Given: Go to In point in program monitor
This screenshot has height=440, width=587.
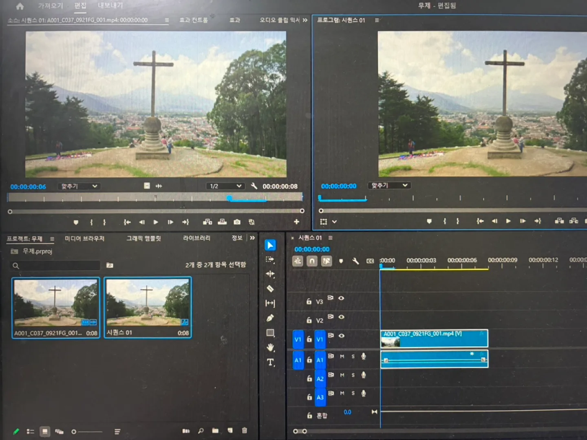Looking at the screenshot, I should point(480,221).
